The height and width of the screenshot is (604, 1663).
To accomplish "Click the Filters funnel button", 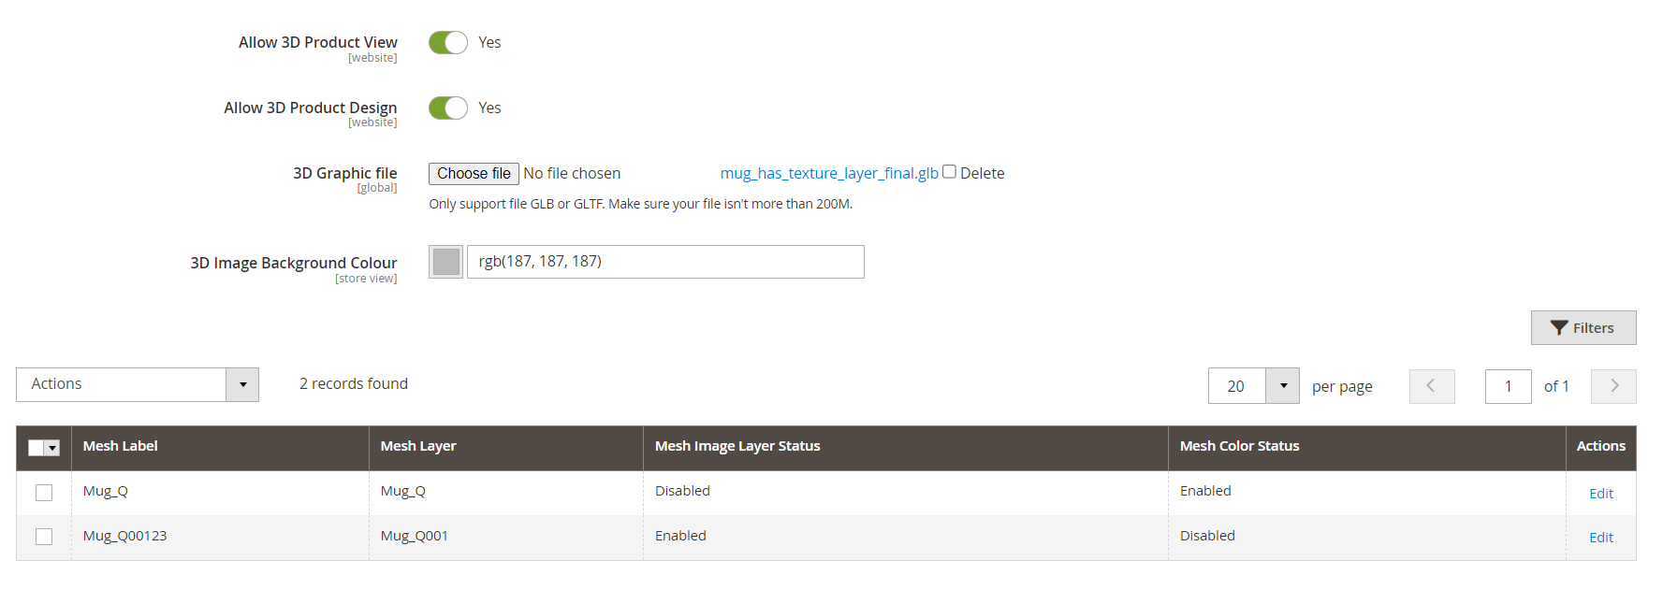I will (1583, 328).
